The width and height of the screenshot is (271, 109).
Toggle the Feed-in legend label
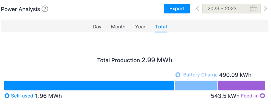(x=250, y=96)
